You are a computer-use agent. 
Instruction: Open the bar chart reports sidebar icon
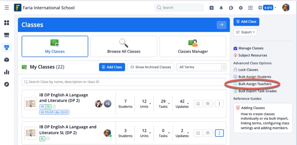[7, 72]
